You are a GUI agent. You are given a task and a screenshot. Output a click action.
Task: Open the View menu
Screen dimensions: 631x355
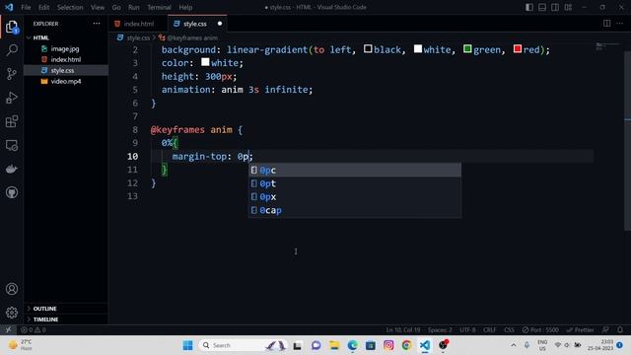(98, 7)
